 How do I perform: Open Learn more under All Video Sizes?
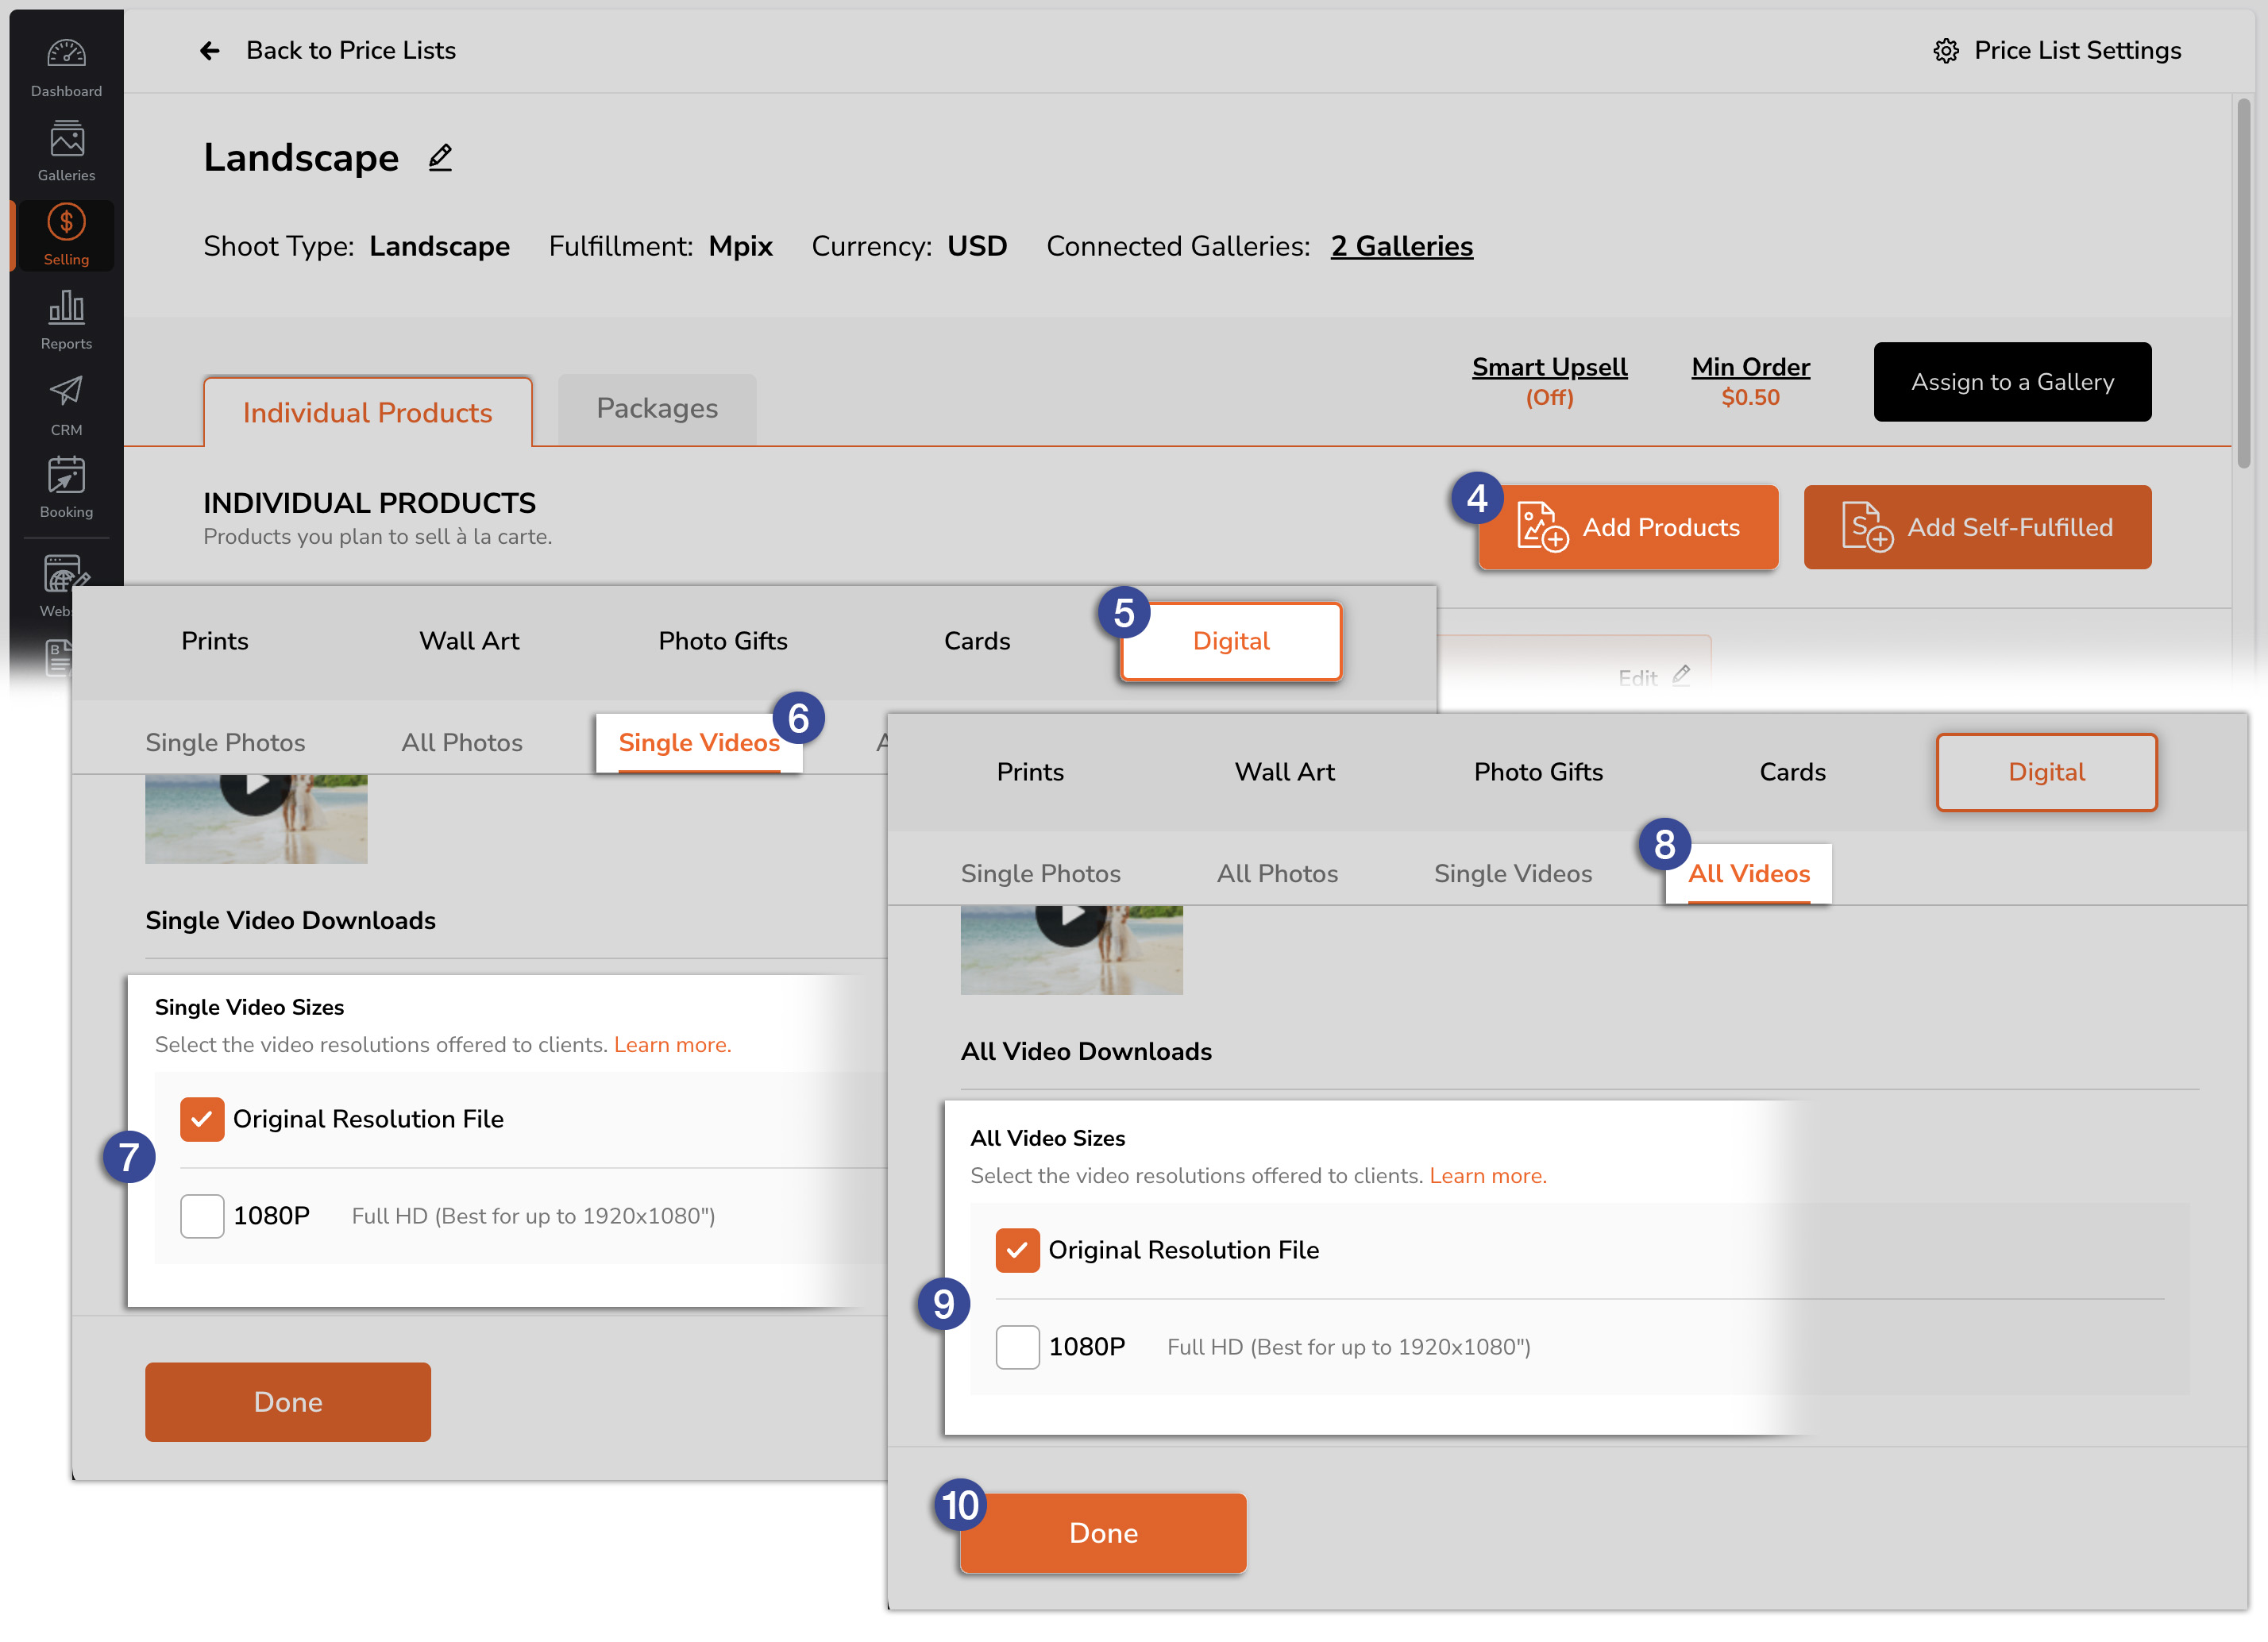click(1487, 1175)
